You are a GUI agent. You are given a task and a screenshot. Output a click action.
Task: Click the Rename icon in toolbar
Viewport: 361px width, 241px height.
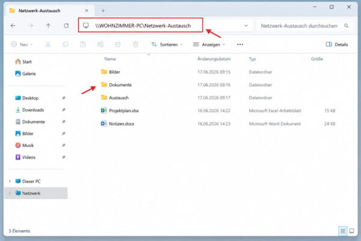[100, 44]
